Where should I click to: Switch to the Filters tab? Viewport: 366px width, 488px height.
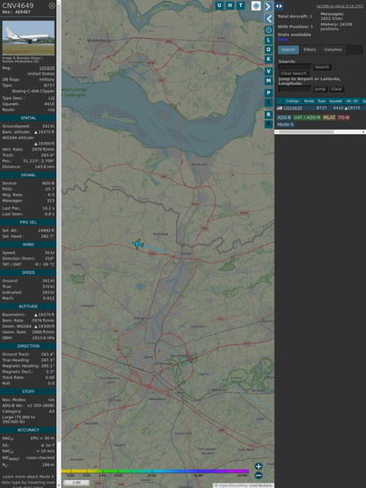(x=310, y=49)
